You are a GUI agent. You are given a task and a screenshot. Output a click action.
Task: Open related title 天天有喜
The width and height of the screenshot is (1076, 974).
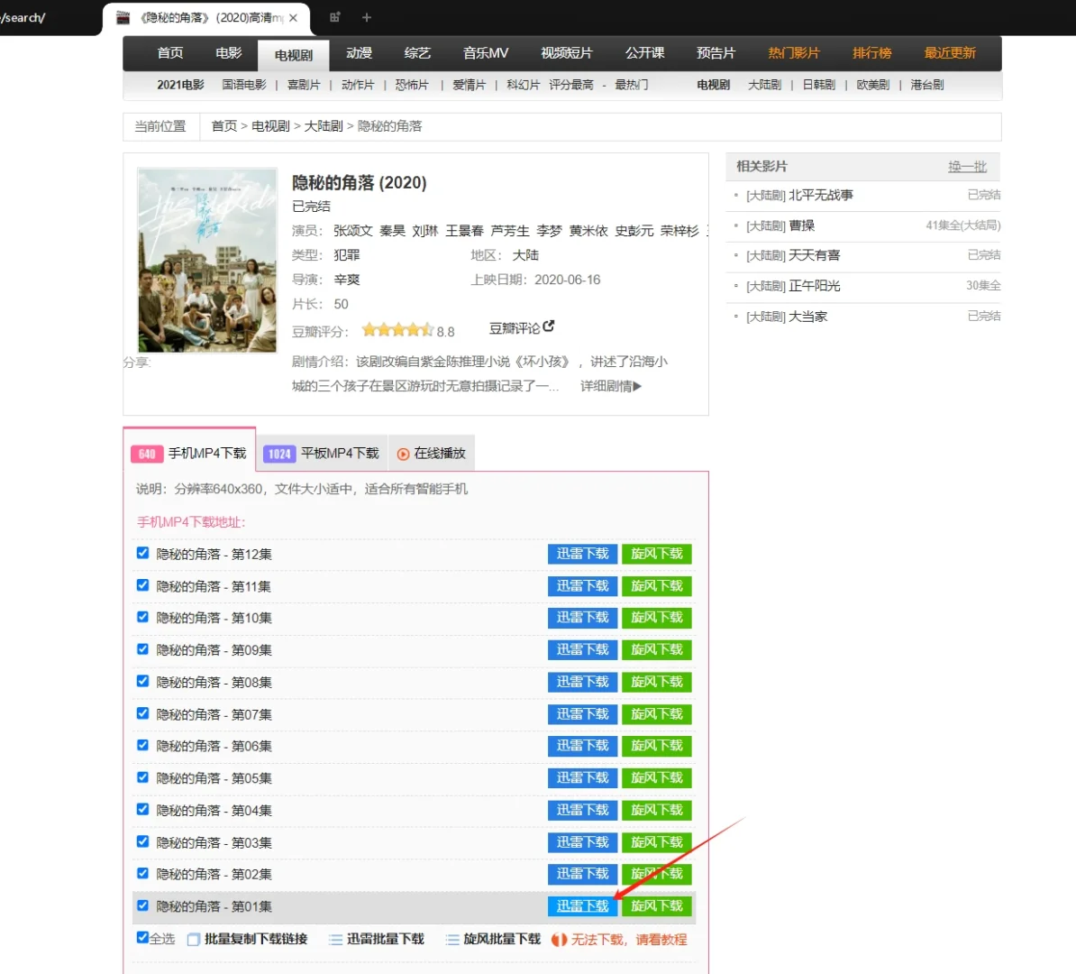[x=815, y=255]
